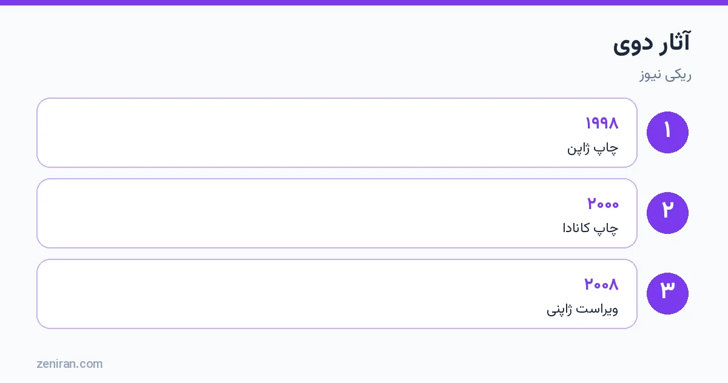
Task: Click the purple circle numbered ۱
Action: [x=667, y=132]
